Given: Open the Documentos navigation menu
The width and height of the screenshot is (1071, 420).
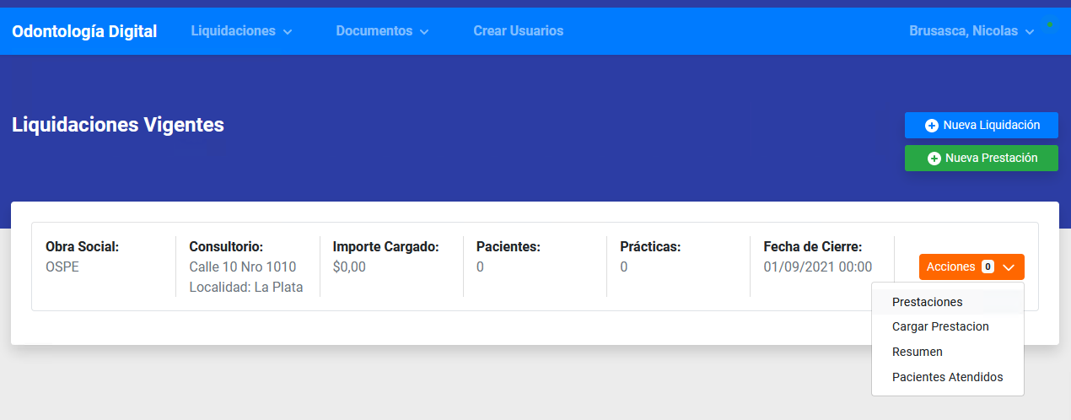Looking at the screenshot, I should pos(374,31).
